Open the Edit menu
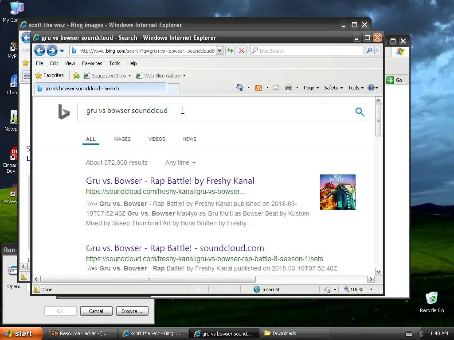The height and width of the screenshot is (340, 454). pyautogui.click(x=54, y=63)
